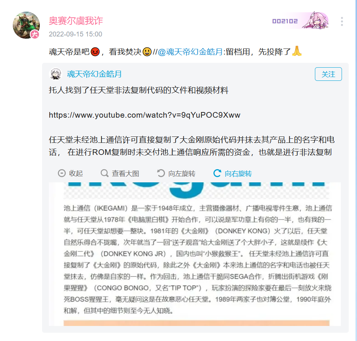Click the rotate-right arrow icon
Screen dimensions: 357x341
click(217, 173)
